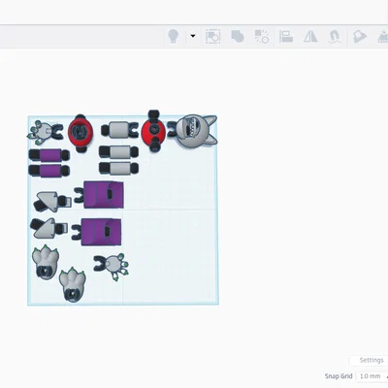The height and width of the screenshot is (388, 388).
Task: Open the Settings button
Action: click(x=368, y=360)
